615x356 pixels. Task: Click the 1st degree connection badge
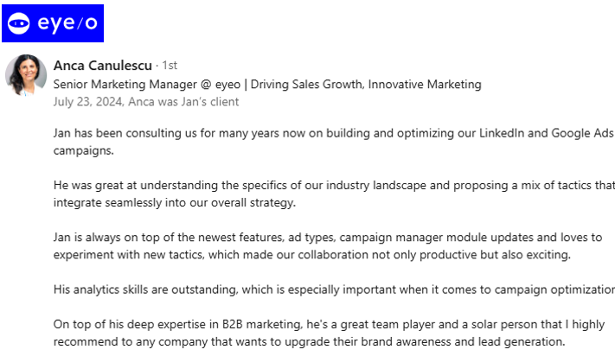point(170,66)
